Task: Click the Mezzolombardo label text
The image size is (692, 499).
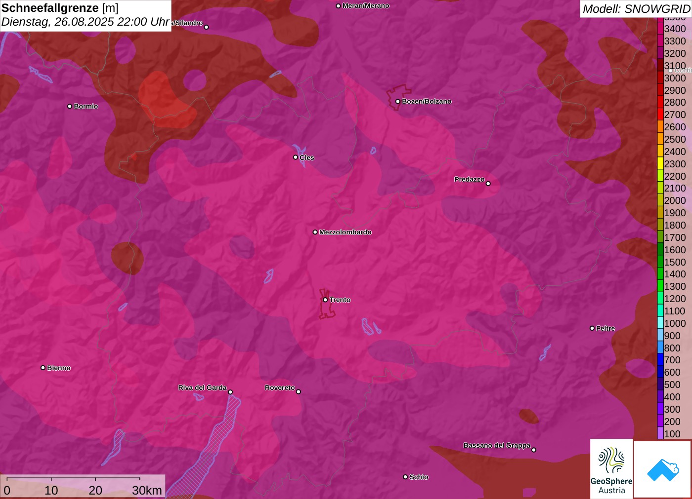Action: pyautogui.click(x=346, y=232)
